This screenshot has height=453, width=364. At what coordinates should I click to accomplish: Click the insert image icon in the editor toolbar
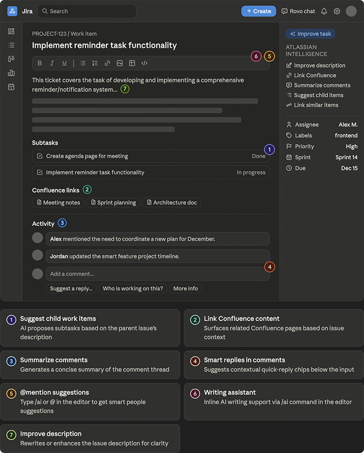[x=120, y=63]
